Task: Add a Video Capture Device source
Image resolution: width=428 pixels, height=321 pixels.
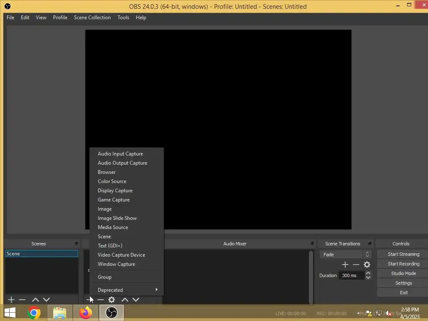Action: [x=127, y=255]
